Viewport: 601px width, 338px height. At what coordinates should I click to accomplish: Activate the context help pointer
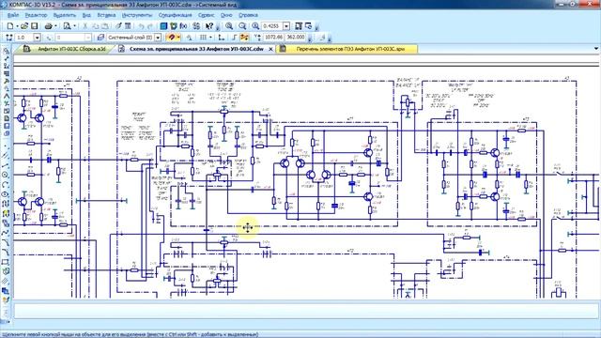pos(208,26)
